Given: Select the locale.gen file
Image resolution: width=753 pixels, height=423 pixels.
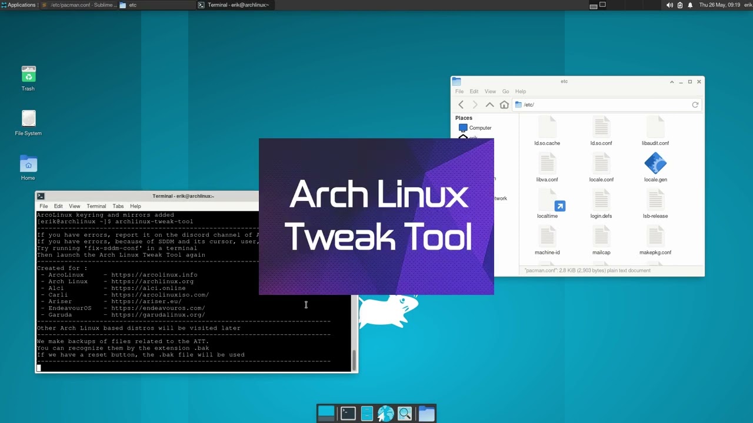Looking at the screenshot, I should pyautogui.click(x=655, y=168).
